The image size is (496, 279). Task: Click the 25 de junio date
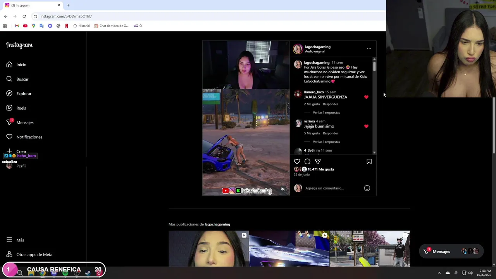(301, 175)
